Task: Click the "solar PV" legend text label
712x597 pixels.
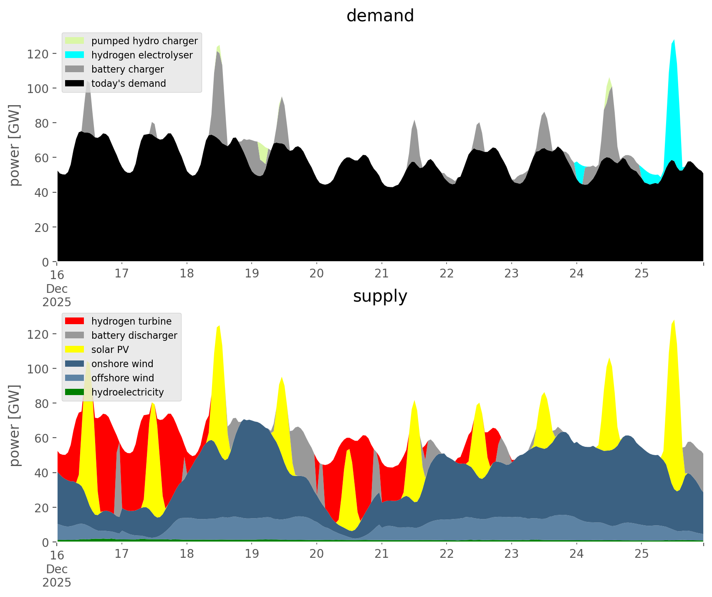Action: (x=110, y=350)
